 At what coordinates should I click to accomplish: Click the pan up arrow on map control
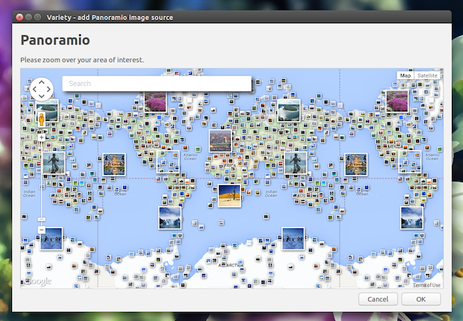(x=42, y=82)
